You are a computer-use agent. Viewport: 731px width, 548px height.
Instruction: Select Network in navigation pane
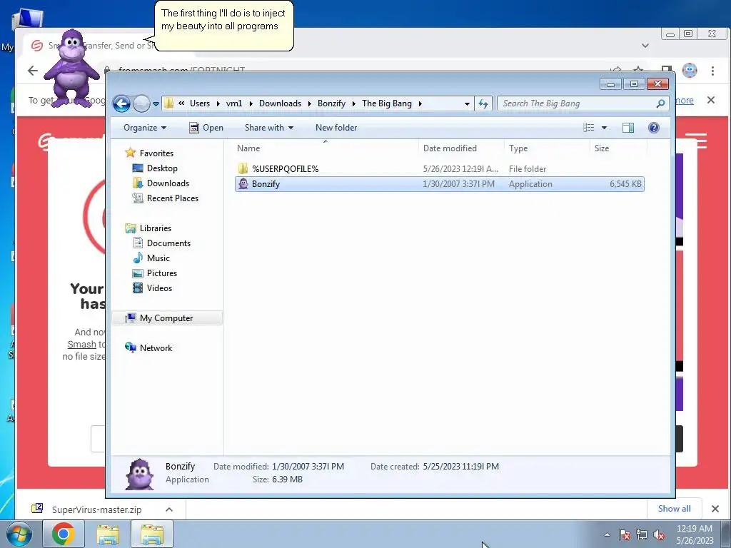[156, 347]
